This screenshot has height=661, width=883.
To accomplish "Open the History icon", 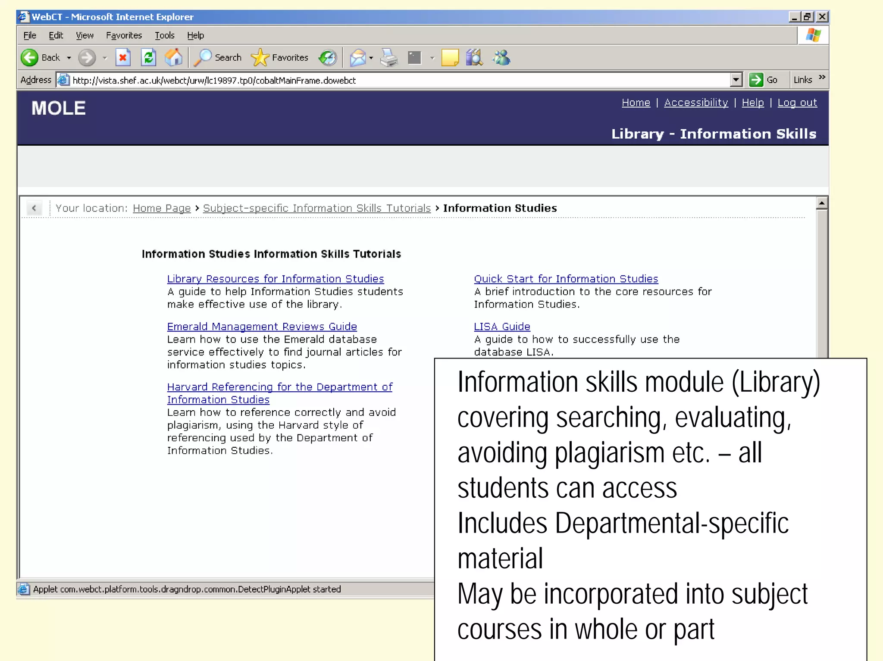I will tap(328, 57).
